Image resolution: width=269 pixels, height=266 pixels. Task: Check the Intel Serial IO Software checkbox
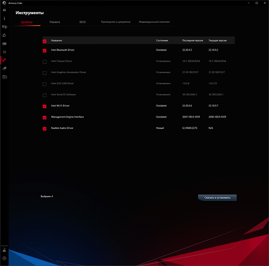(x=44, y=95)
